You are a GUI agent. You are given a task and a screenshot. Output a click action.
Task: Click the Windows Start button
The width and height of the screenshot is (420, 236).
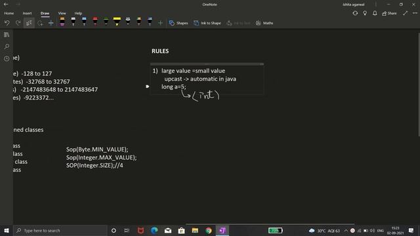pyautogui.click(x=7, y=230)
